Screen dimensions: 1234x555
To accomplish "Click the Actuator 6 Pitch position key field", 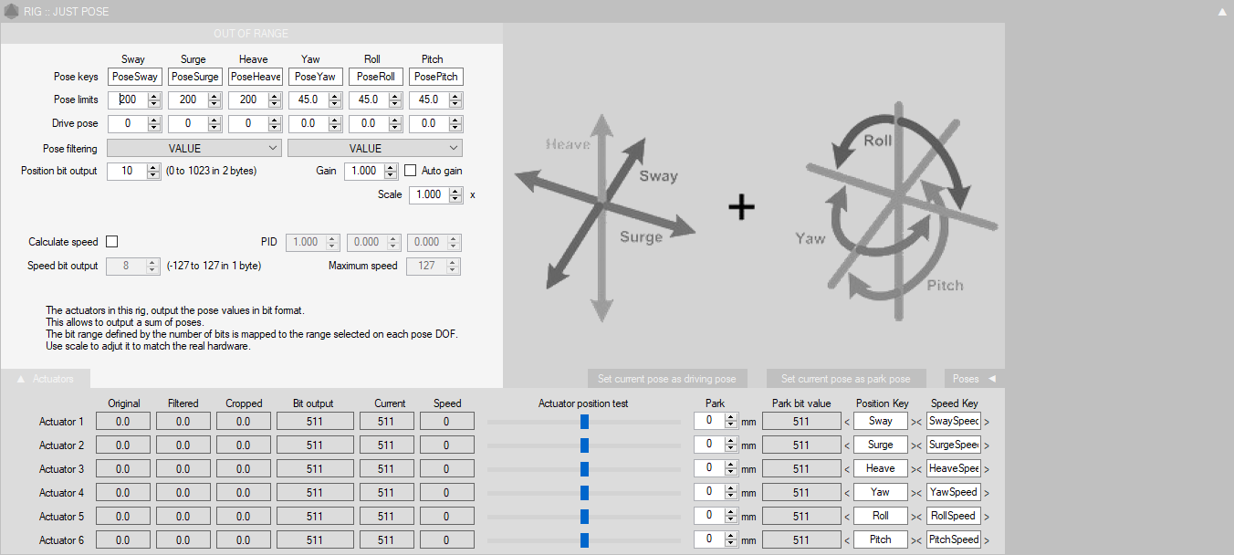I will (881, 539).
